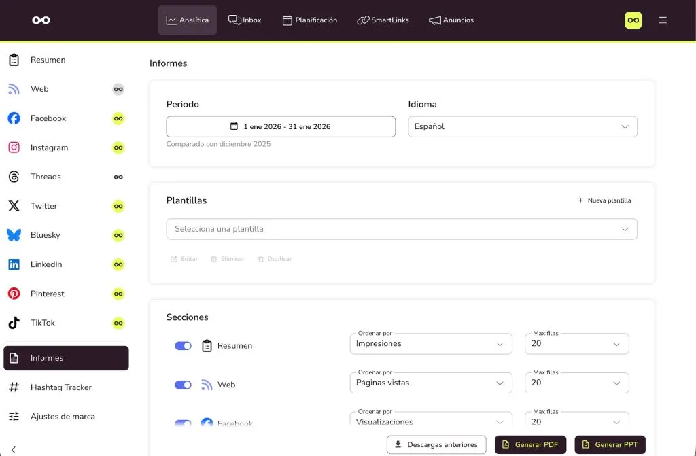Click the yellow brand avatar in the top right
This screenshot has width=696, height=456.
[x=633, y=20]
